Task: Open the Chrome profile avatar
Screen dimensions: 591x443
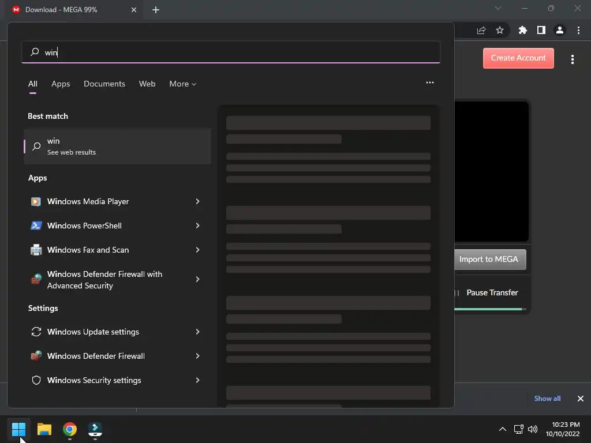Action: (x=560, y=30)
